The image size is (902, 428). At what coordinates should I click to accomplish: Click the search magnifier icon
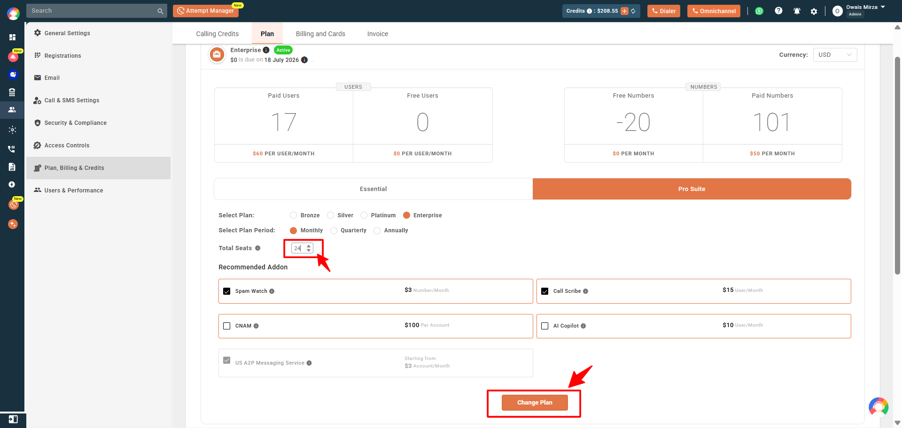160,11
